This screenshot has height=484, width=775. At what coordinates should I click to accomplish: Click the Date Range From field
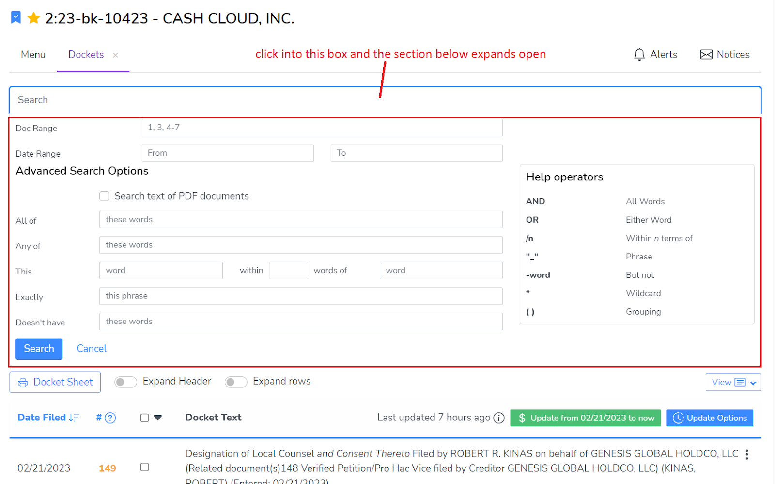pos(228,153)
